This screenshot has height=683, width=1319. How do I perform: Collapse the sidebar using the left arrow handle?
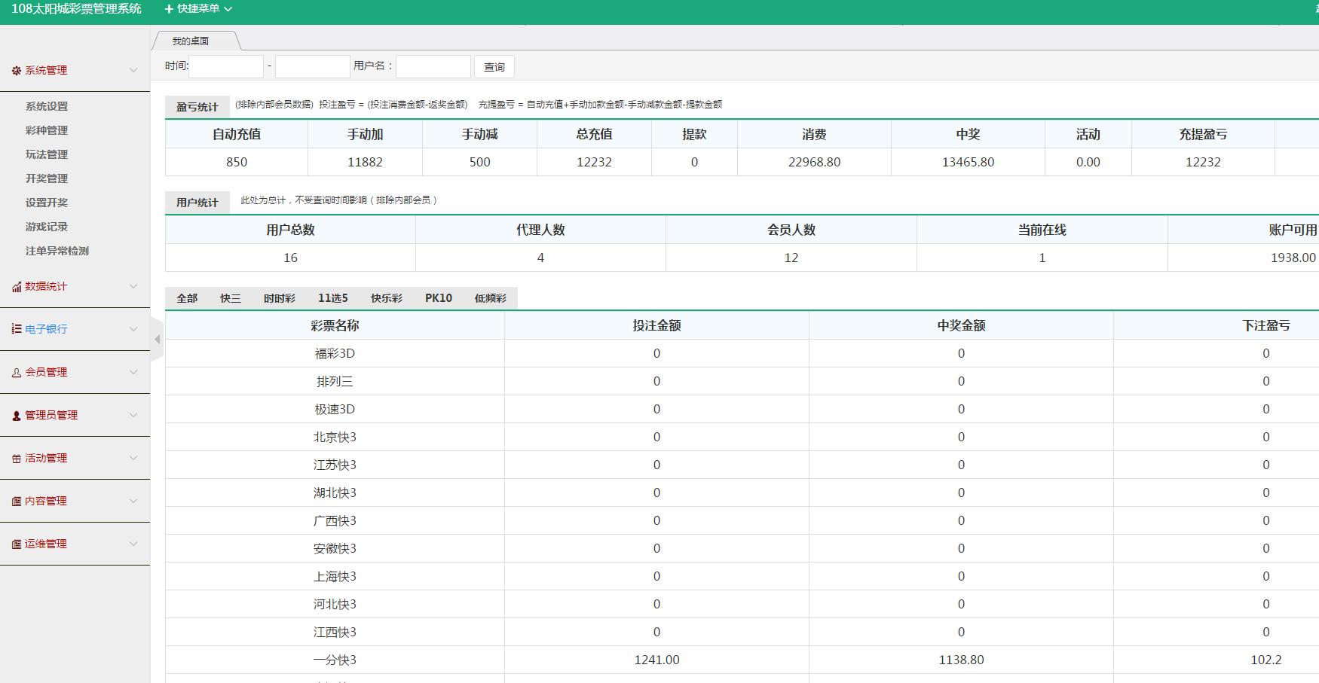[157, 340]
